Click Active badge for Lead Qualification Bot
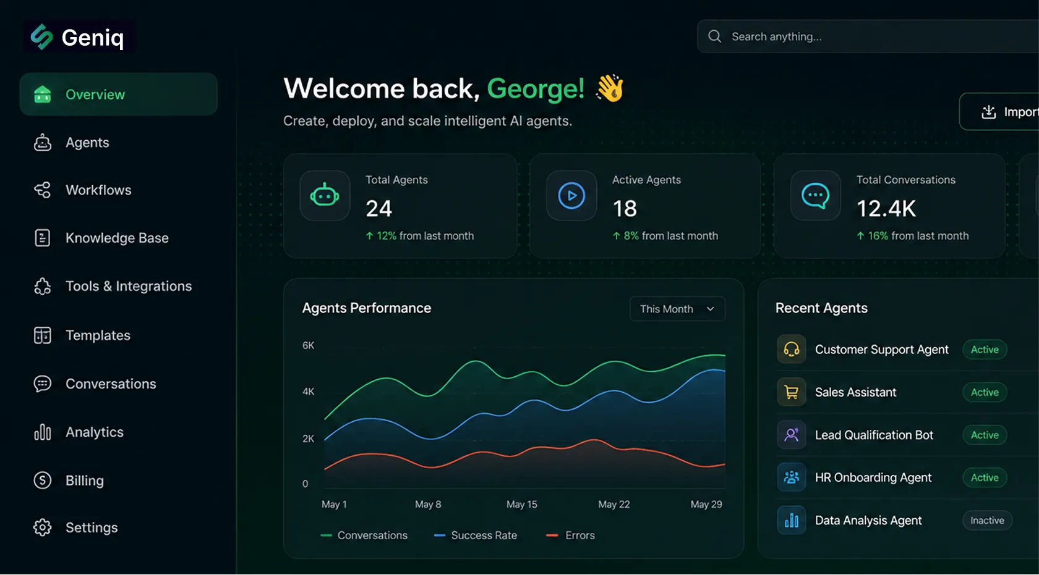This screenshot has height=575, width=1039. click(x=985, y=435)
